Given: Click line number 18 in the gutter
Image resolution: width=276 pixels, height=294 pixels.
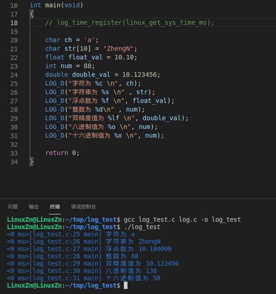Looking at the screenshot, I should click(14, 23).
